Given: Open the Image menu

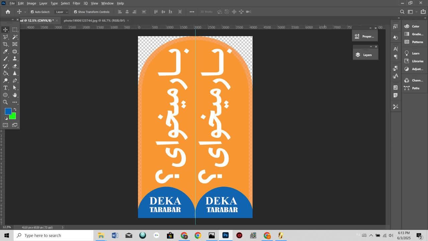Looking at the screenshot, I should pyautogui.click(x=31, y=3).
